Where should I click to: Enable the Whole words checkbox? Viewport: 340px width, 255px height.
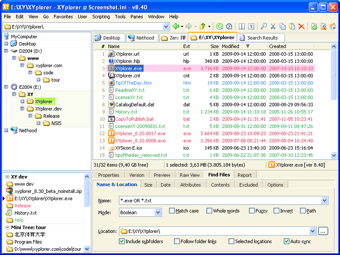tap(209, 211)
